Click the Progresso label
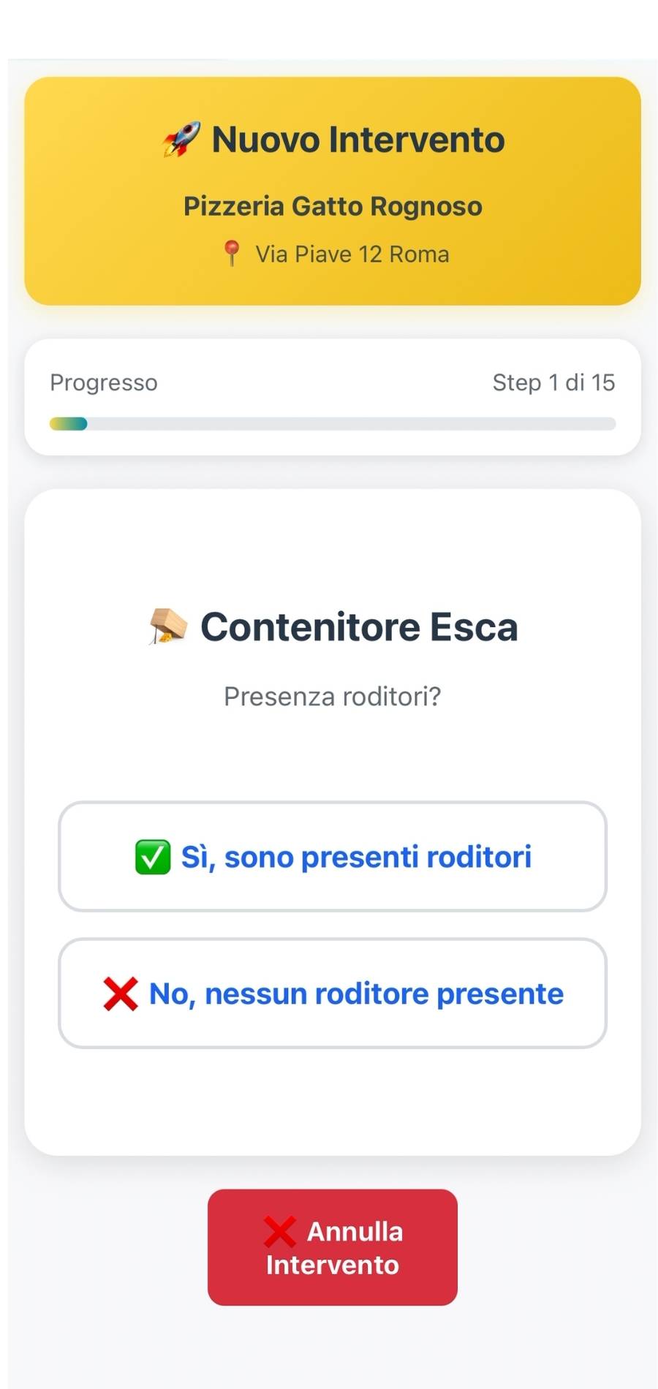This screenshot has width=658, height=1389. coord(104,382)
